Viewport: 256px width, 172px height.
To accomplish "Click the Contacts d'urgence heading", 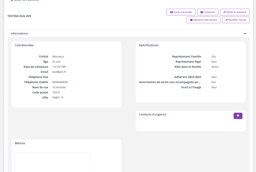I will pos(152,114).
